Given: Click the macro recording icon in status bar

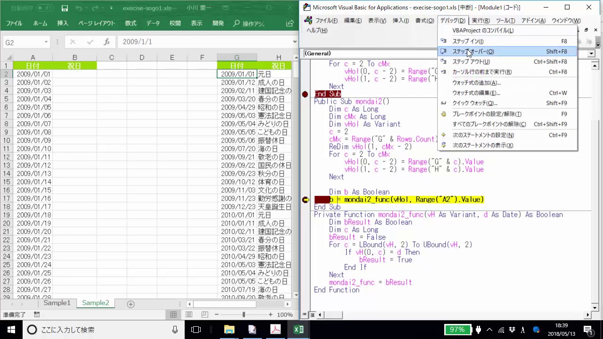Looking at the screenshot, I should click(x=37, y=315).
